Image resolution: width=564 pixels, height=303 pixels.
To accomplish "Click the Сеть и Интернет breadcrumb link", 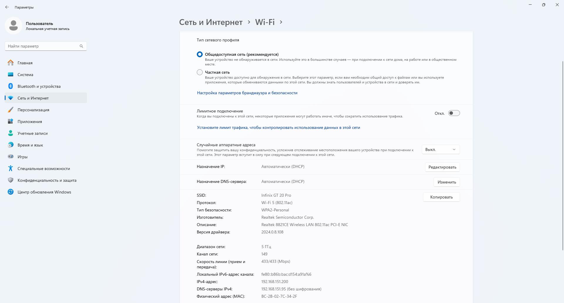I will point(211,22).
